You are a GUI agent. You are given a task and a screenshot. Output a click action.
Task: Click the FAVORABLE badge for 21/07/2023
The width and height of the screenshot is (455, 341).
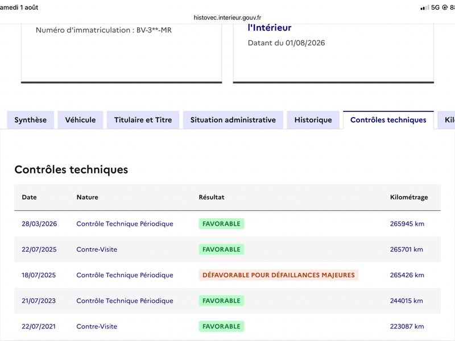click(221, 301)
